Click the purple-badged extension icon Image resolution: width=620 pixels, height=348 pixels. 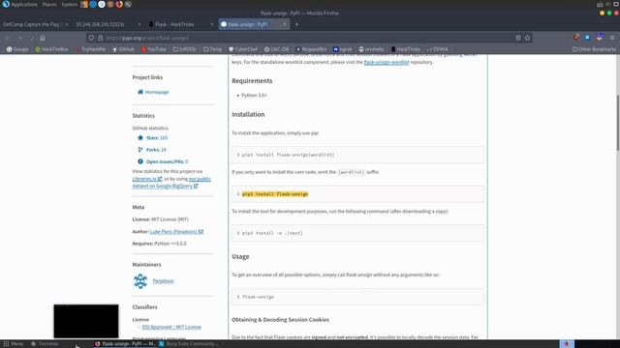coord(600,38)
